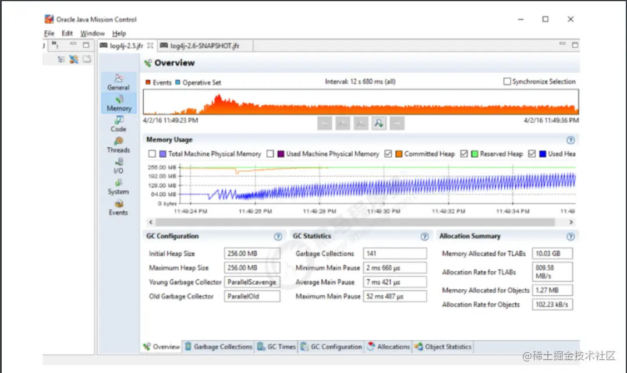Viewport: 627px width, 373px height.
Task: Click the colorful connection icon in left toolbar
Action: (x=74, y=59)
